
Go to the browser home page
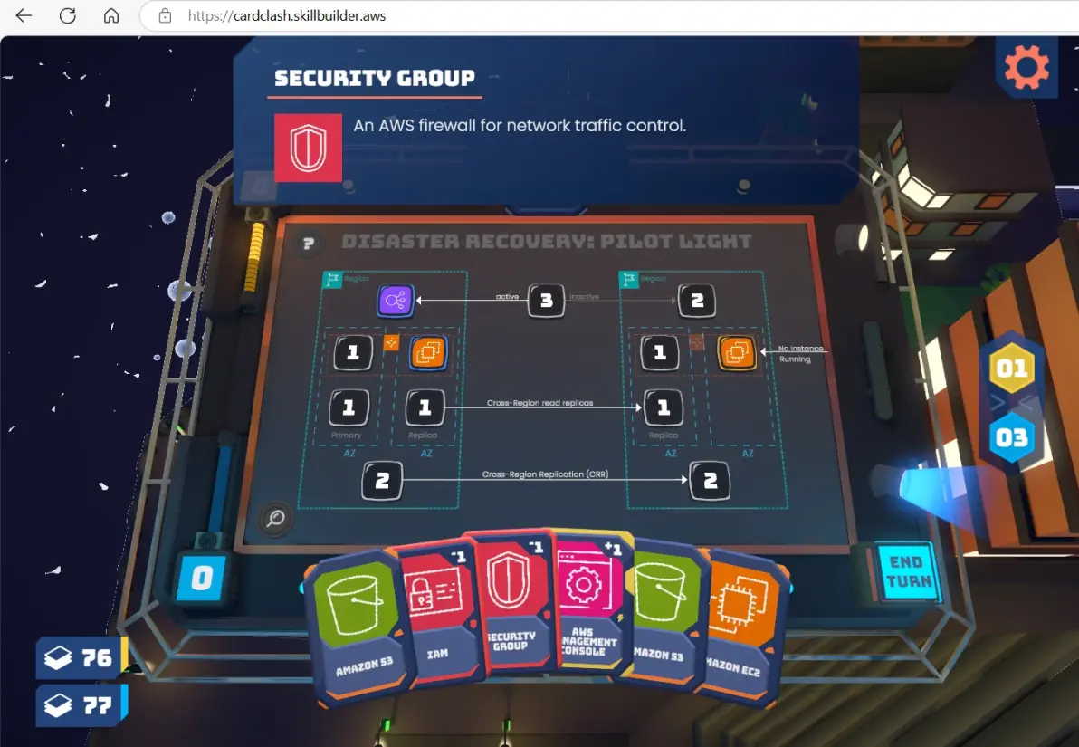[111, 15]
